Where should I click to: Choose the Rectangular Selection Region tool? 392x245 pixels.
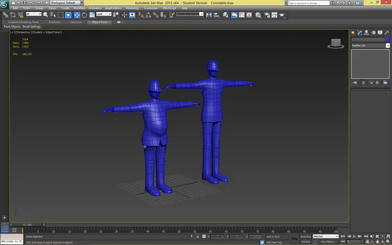60,15
